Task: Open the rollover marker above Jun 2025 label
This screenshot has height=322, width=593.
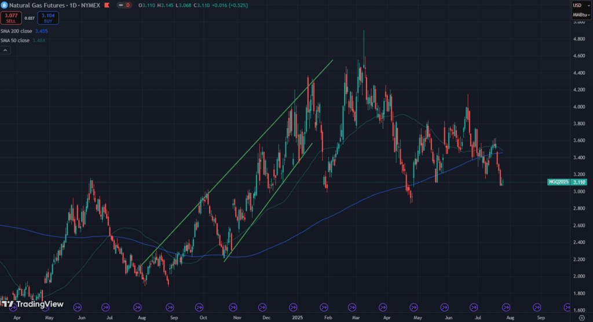Action: pyautogui.click(x=444, y=308)
